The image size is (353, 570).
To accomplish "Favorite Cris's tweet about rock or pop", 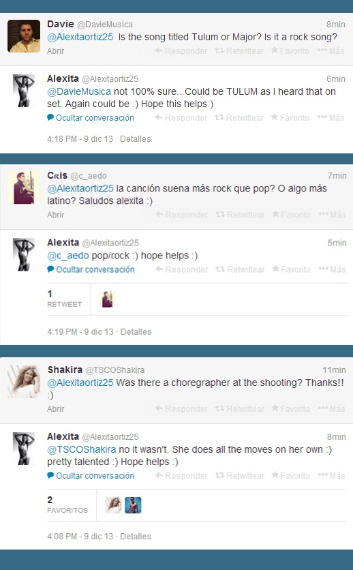I will [291, 215].
